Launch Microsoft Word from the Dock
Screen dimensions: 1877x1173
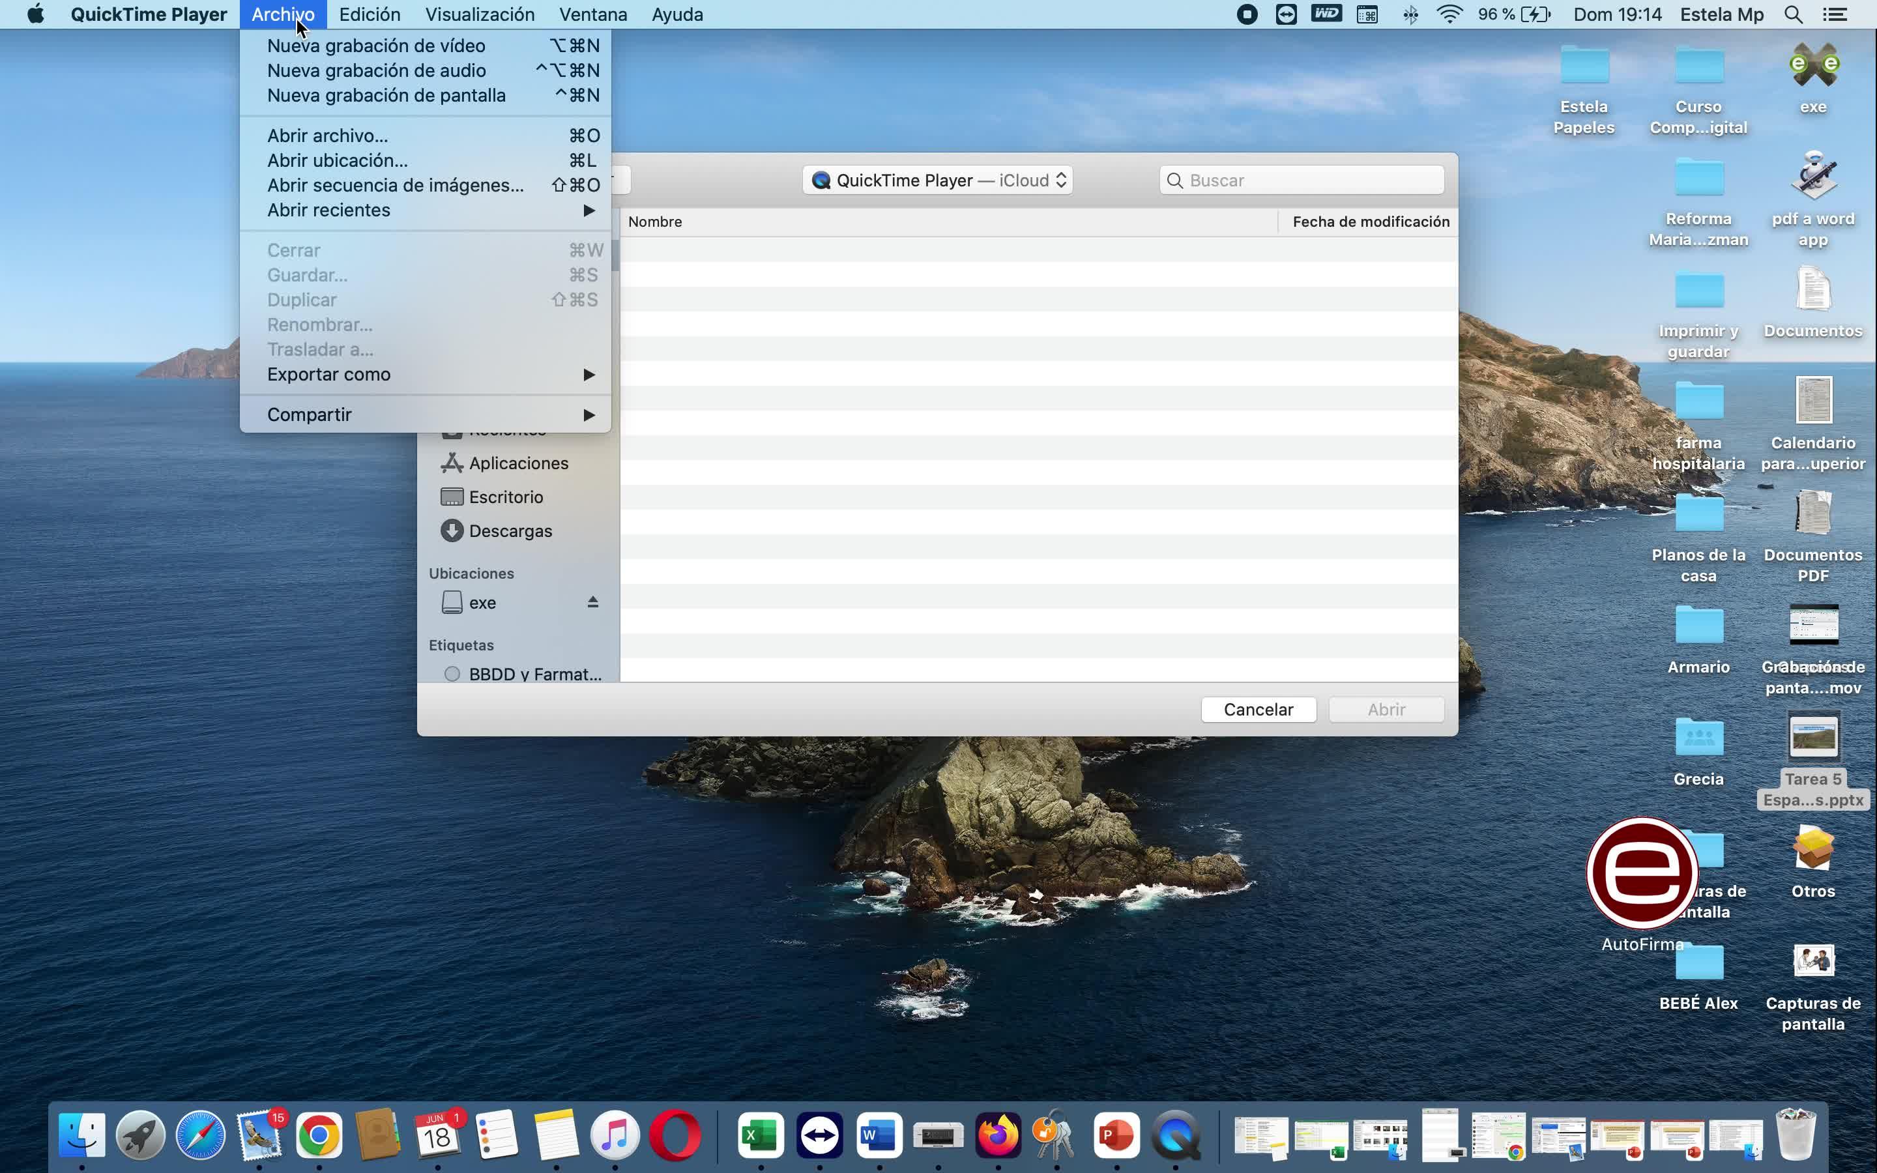[x=879, y=1136]
